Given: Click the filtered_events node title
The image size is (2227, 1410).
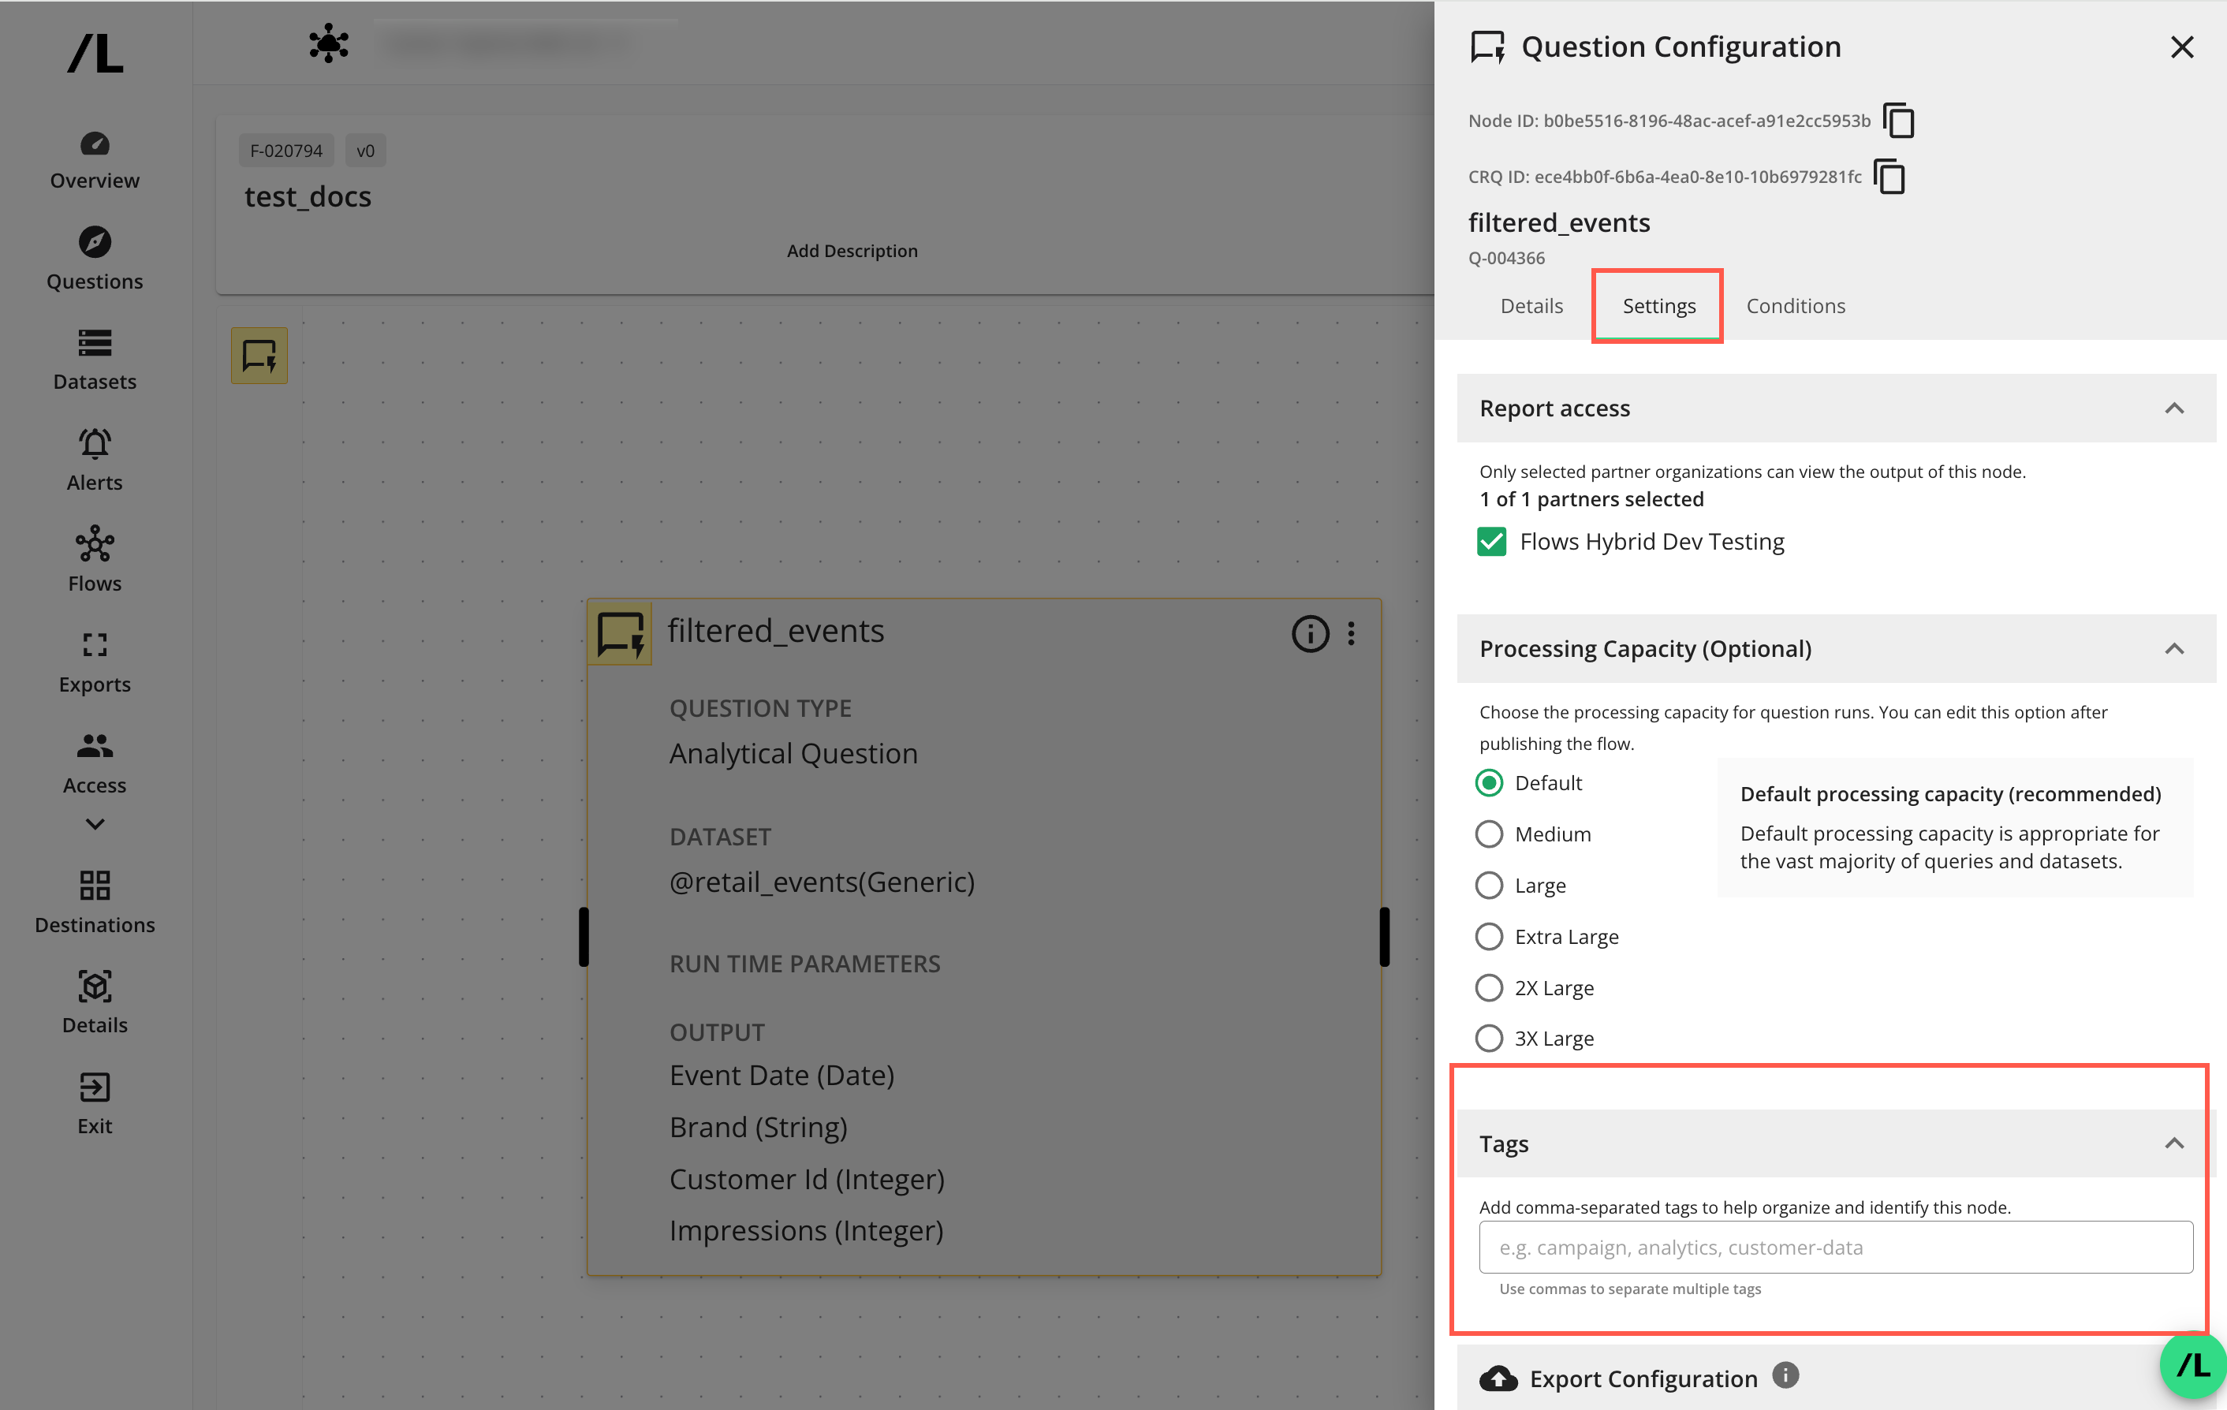Looking at the screenshot, I should pos(775,631).
